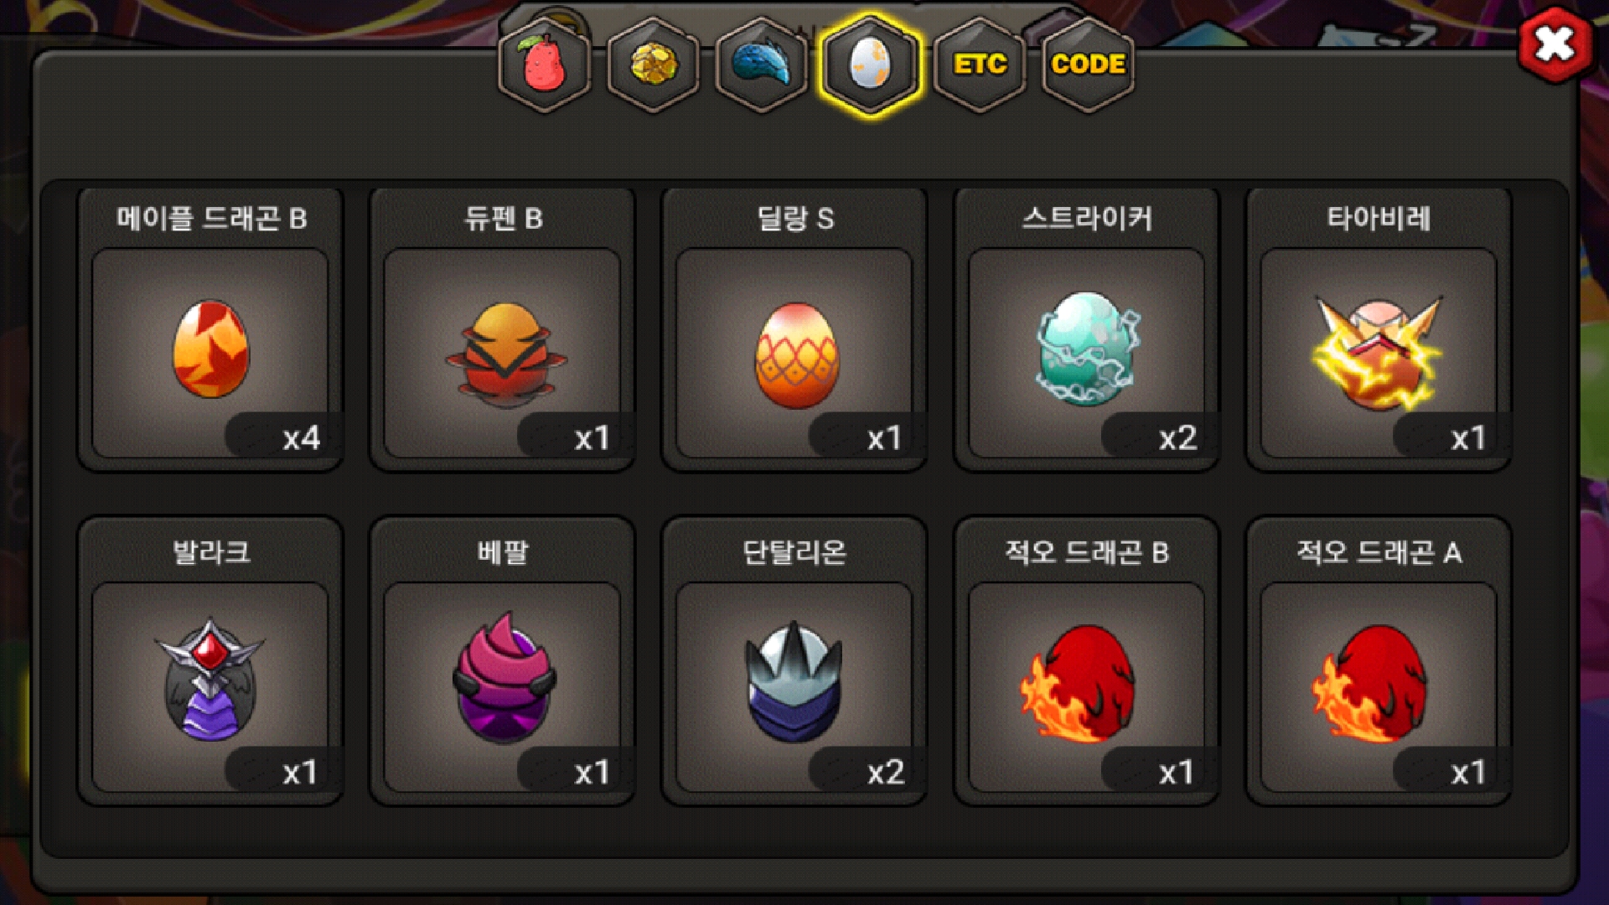Viewport: 1609px width, 905px height.
Task: Open the fruit food inventory tab
Action: click(x=545, y=65)
